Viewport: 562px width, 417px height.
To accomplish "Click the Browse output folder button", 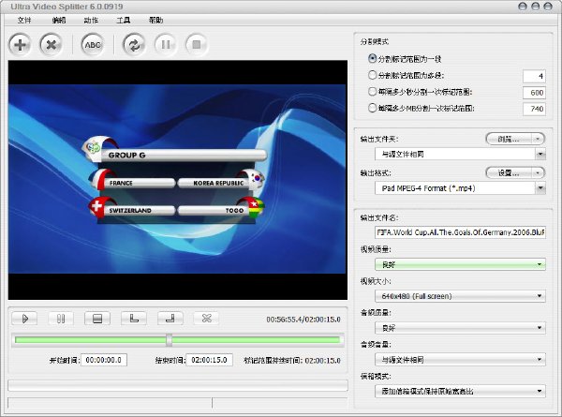I will [509, 139].
